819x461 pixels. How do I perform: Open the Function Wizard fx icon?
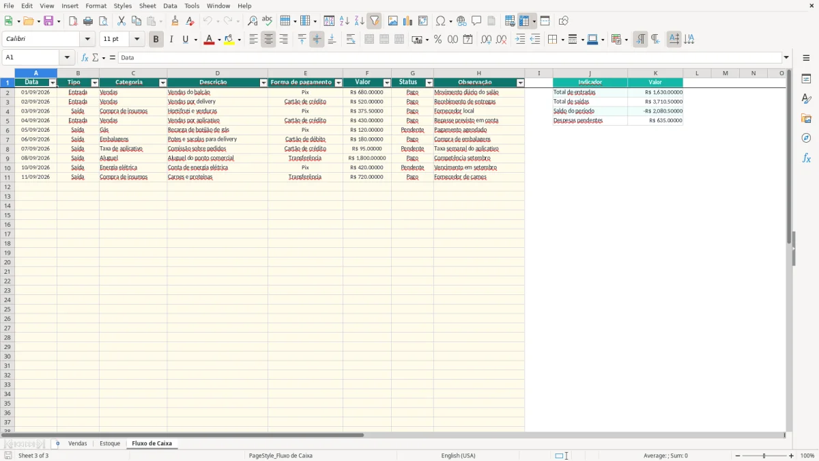point(85,58)
